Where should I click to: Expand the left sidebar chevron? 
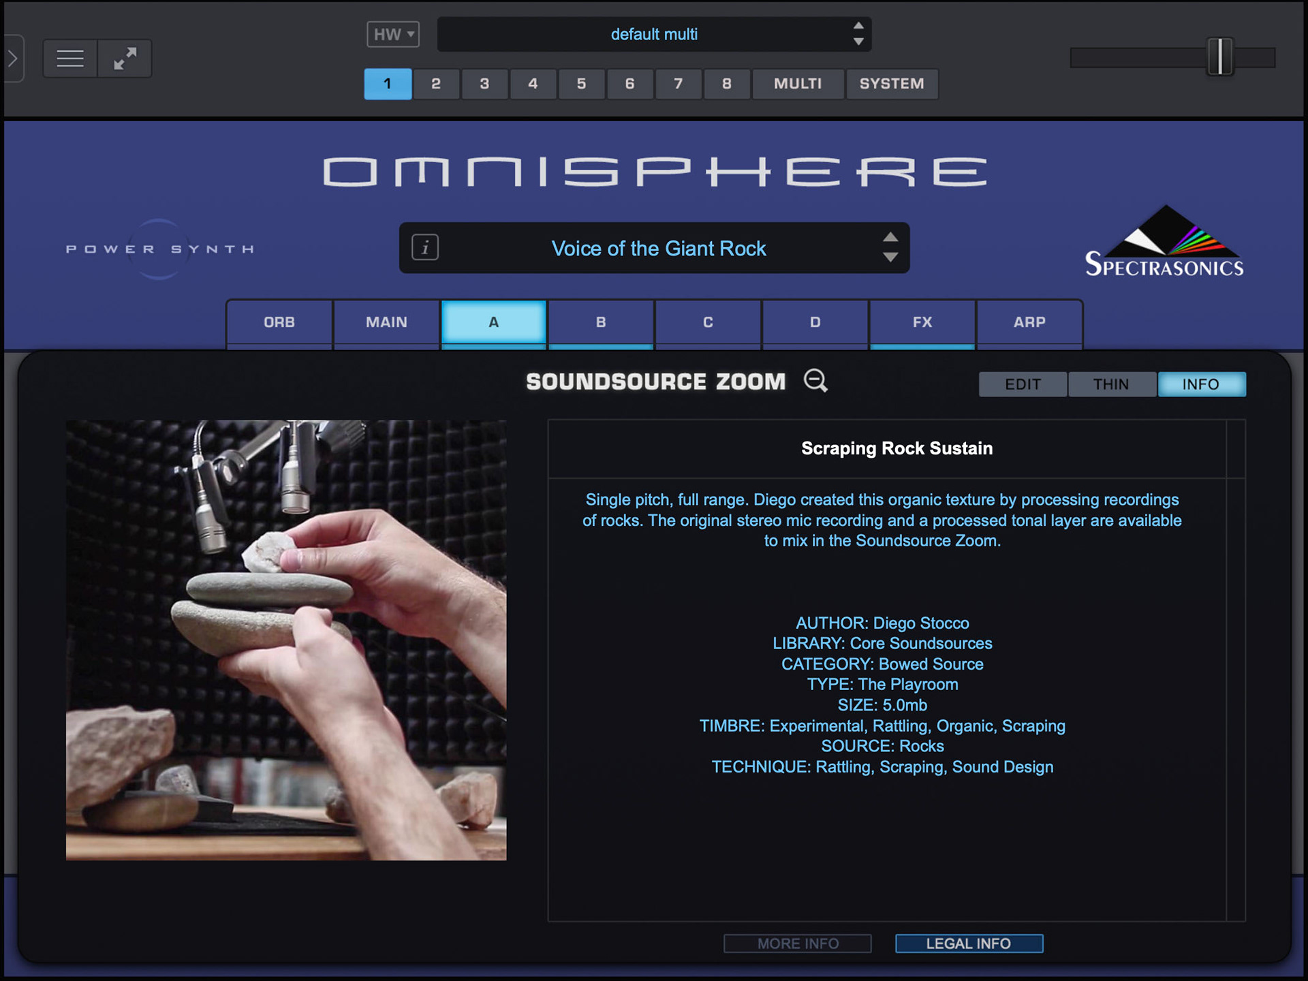point(12,59)
